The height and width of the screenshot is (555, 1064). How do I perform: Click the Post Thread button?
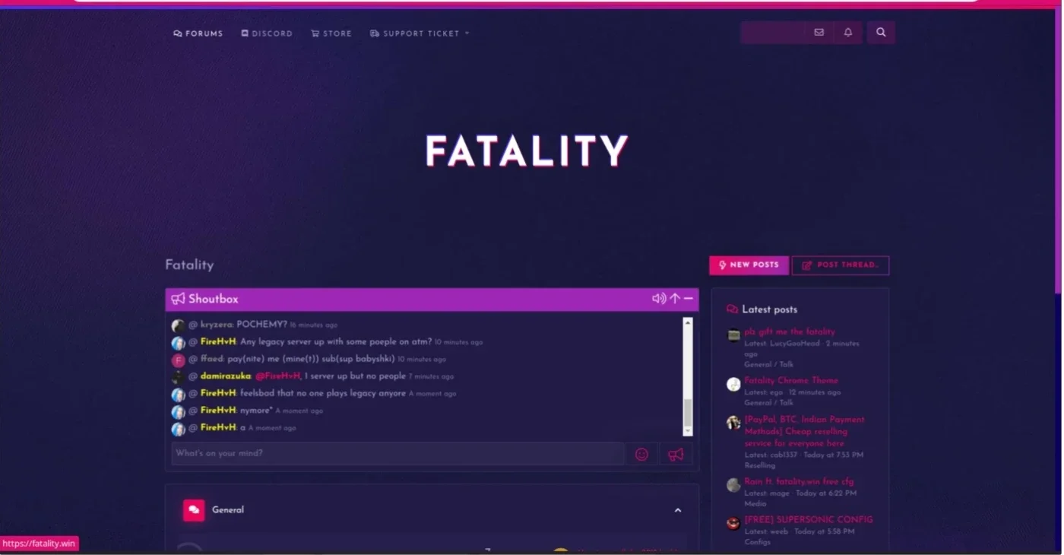tap(841, 265)
